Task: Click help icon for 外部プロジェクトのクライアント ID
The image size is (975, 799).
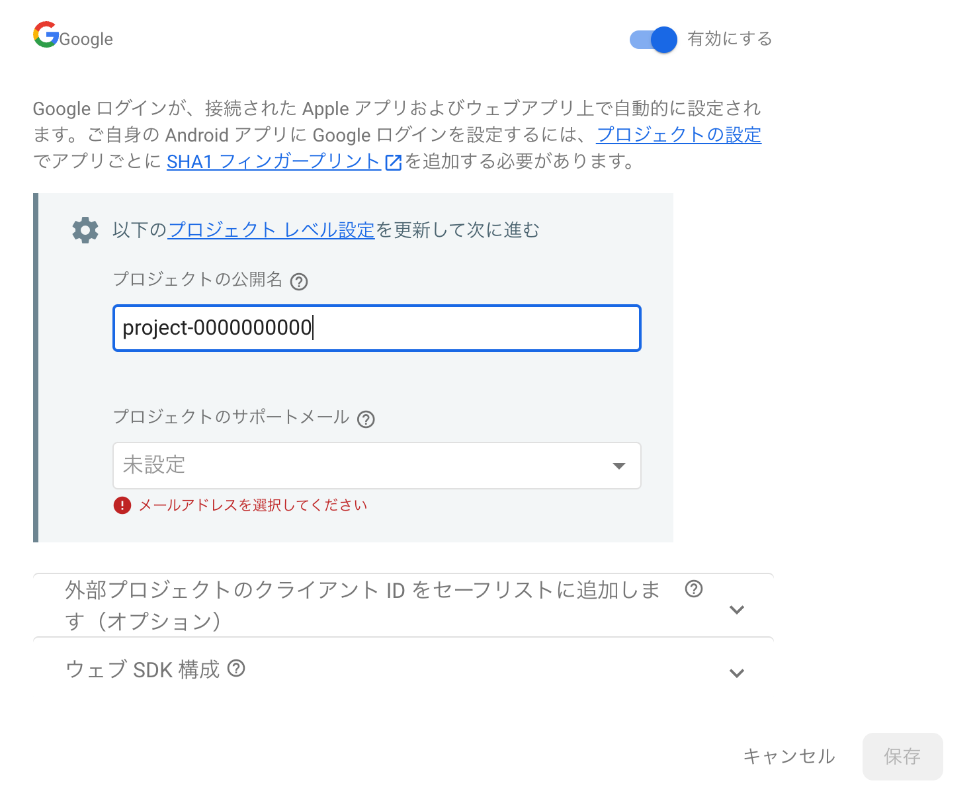Action: pos(694,589)
